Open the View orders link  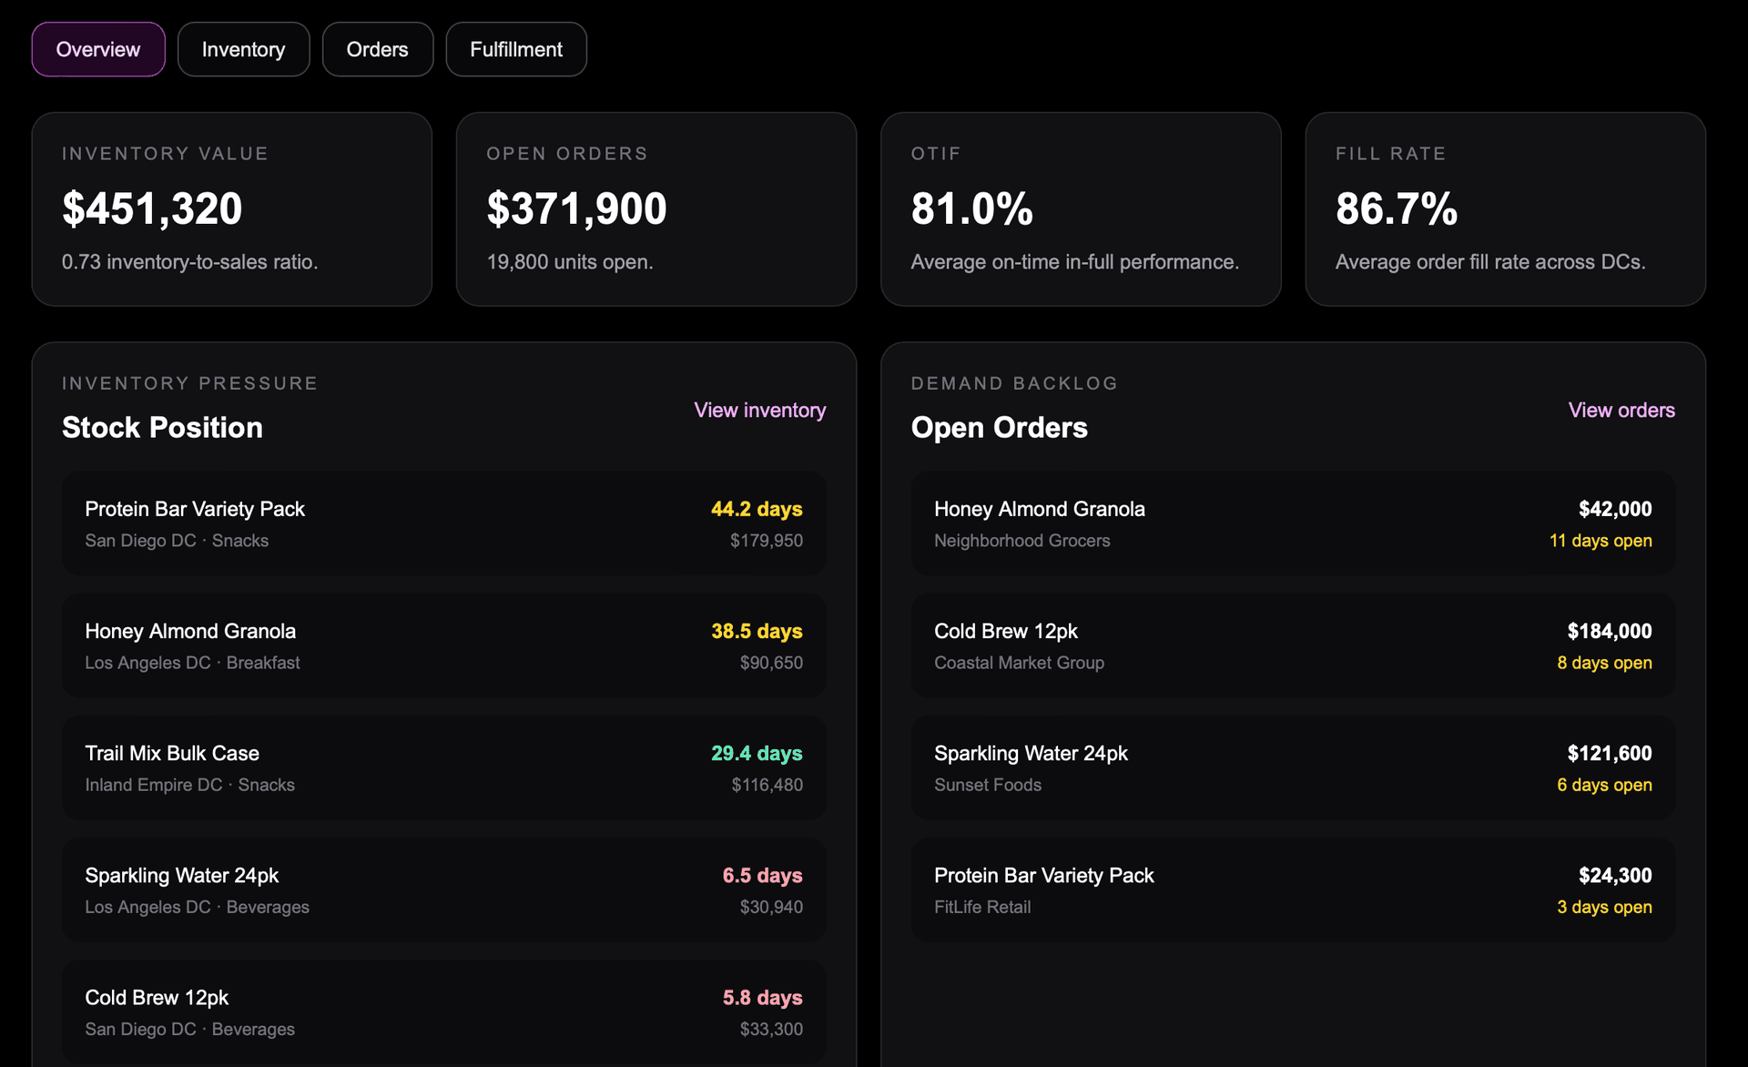1621,411
